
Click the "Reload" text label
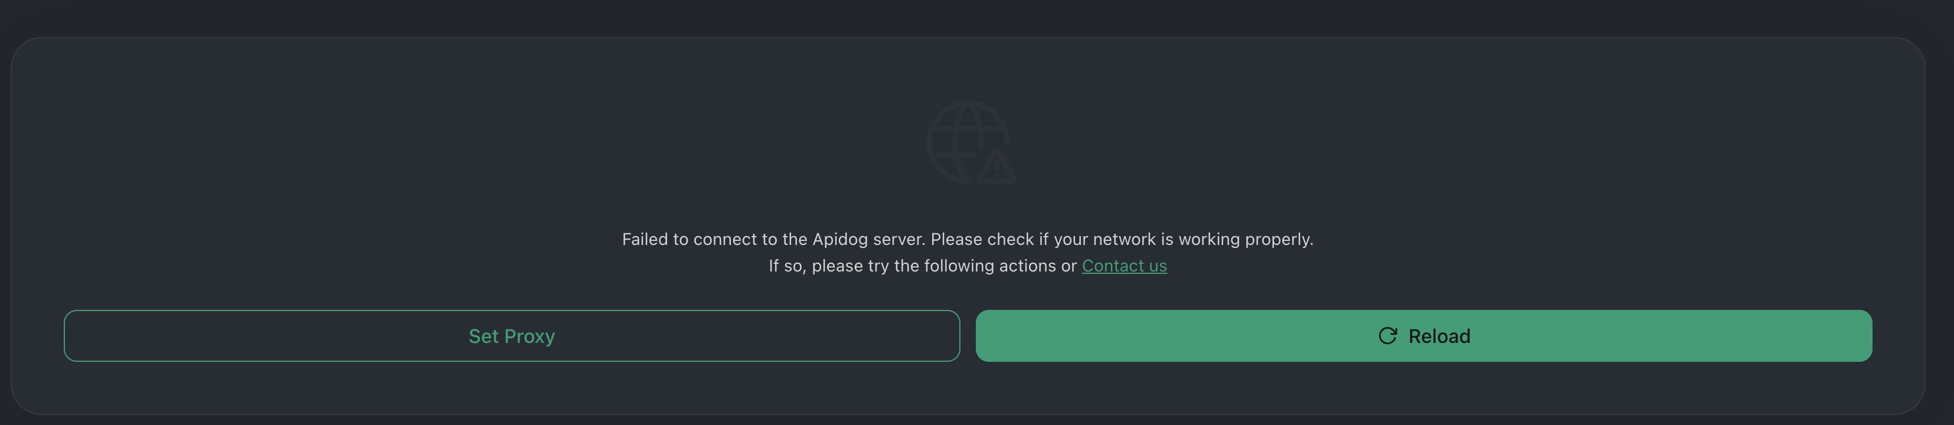click(1439, 336)
